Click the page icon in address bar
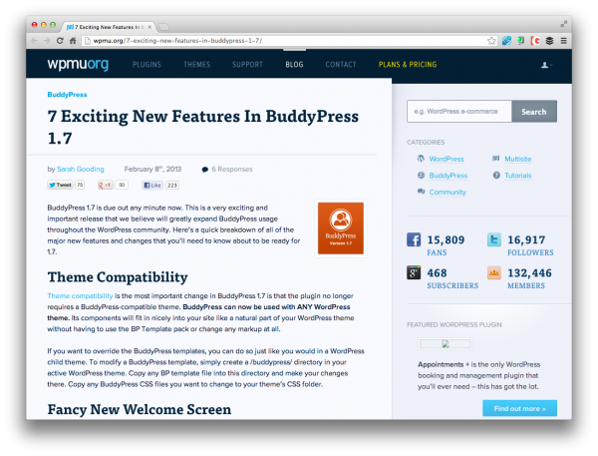598x456 pixels. 88,41
